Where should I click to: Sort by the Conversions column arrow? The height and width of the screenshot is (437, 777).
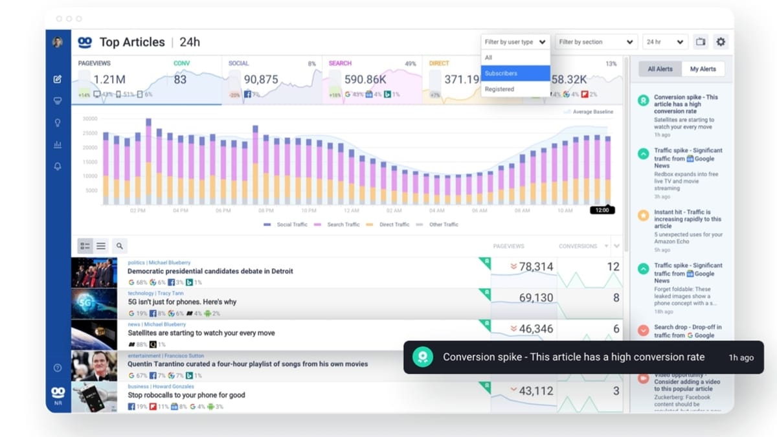[607, 246]
